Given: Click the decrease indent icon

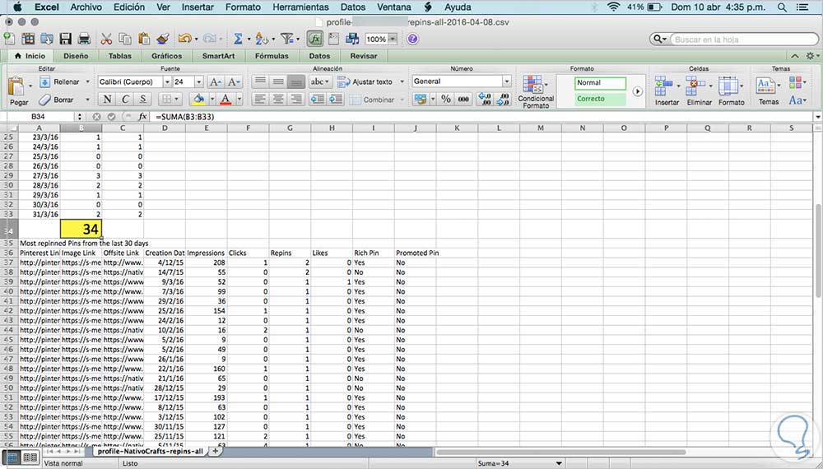Looking at the screenshot, I should (317, 100).
